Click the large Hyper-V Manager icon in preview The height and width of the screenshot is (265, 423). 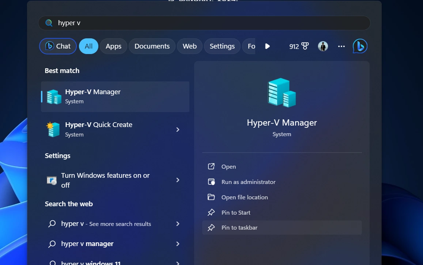282,93
